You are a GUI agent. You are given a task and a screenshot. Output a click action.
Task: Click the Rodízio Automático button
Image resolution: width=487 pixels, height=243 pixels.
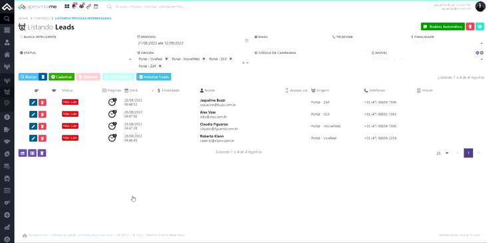(x=443, y=27)
